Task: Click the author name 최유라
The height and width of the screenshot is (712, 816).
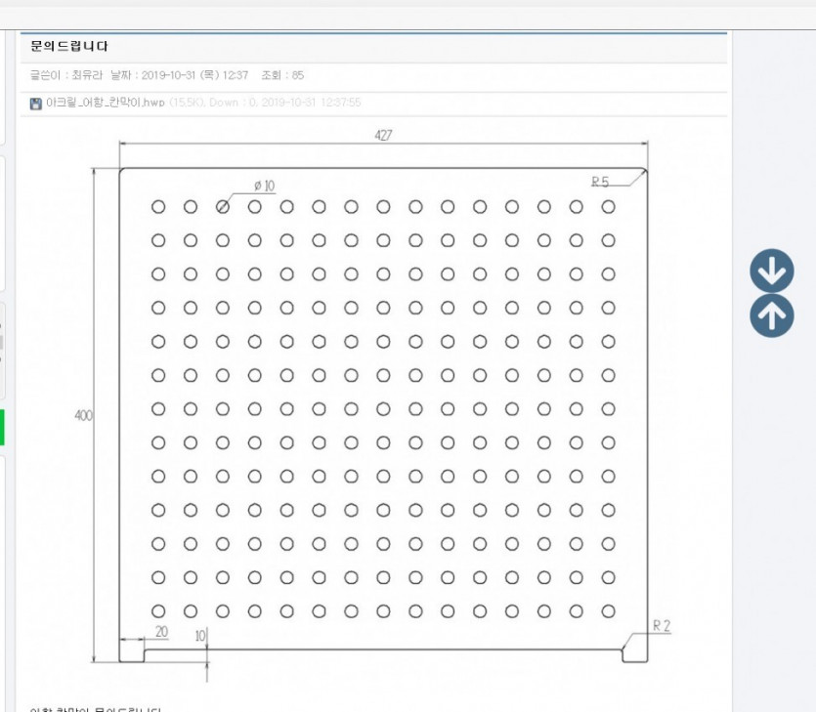Action: point(87,75)
